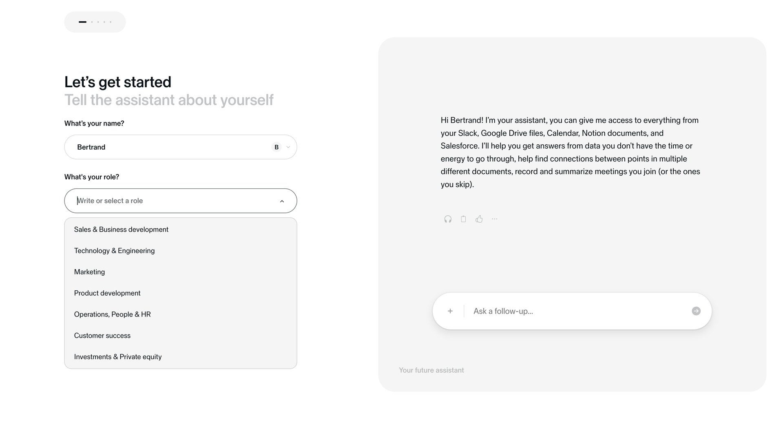
Task: Click the 'B' avatar badge in the name field
Action: (276, 147)
